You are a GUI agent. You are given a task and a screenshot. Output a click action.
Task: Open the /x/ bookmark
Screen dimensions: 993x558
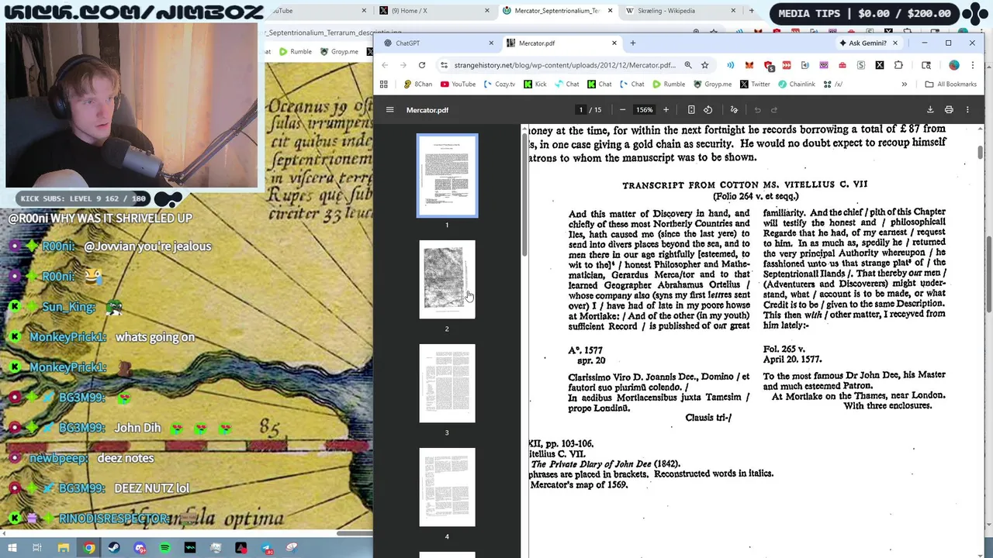833,84
